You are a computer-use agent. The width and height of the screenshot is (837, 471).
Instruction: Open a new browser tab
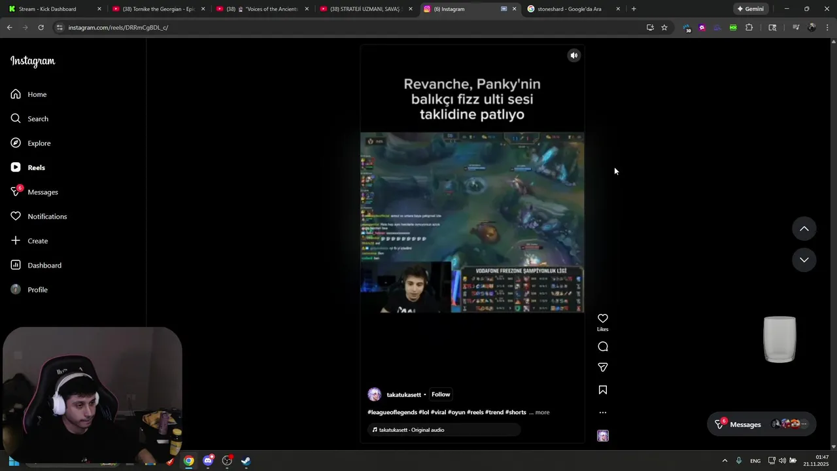[x=634, y=9]
